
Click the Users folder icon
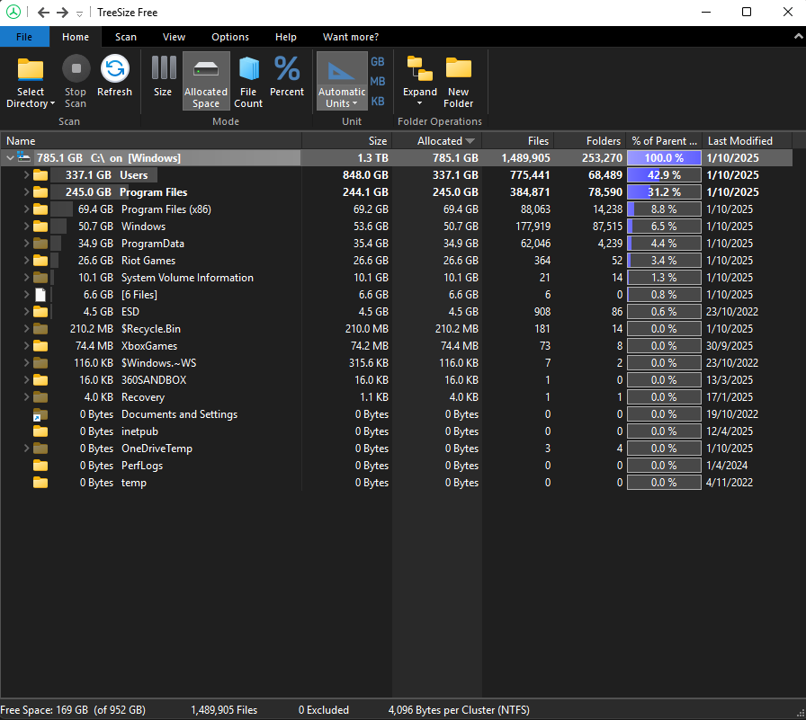(40, 175)
